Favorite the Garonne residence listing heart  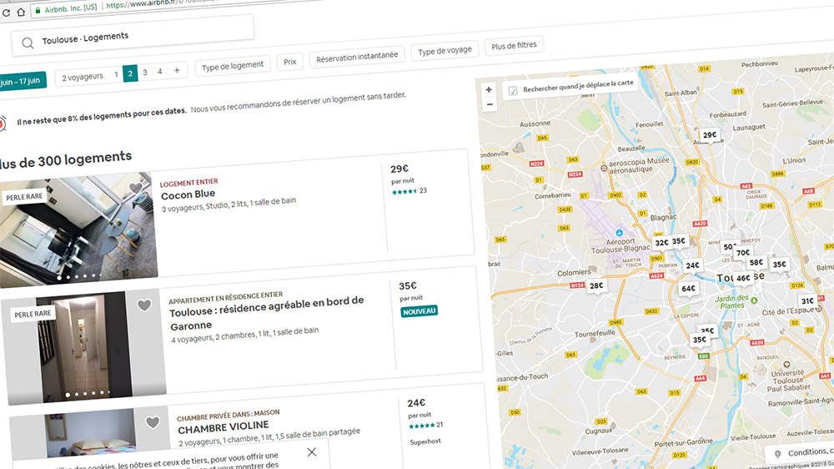pyautogui.click(x=144, y=305)
